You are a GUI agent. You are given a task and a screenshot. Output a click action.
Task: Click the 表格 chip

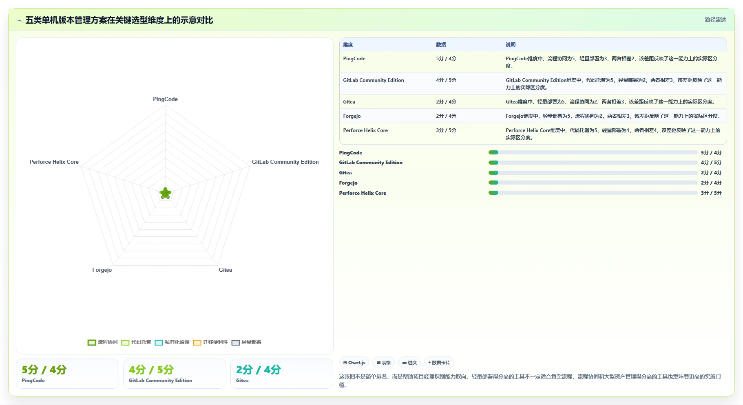point(383,363)
